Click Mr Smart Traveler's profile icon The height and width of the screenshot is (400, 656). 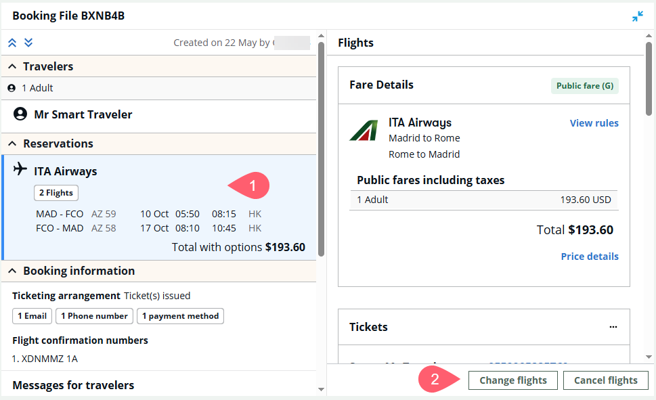pos(20,114)
